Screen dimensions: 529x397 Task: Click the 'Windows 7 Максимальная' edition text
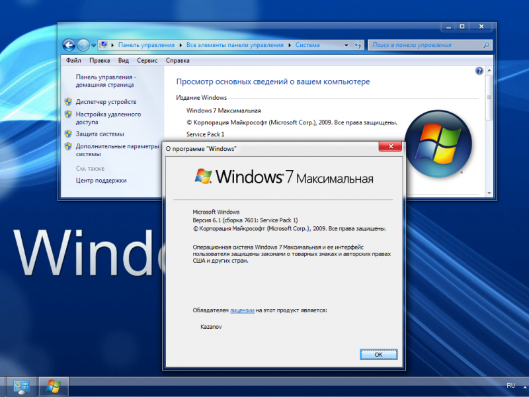click(x=224, y=110)
